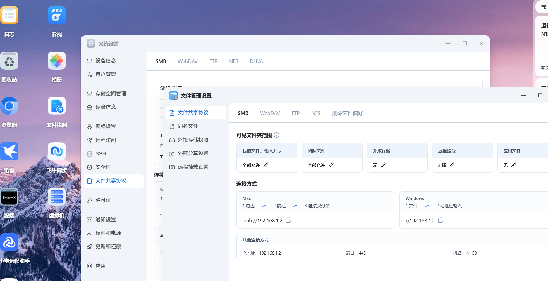Open the 虚拟机 virtual machine icon

click(x=57, y=197)
